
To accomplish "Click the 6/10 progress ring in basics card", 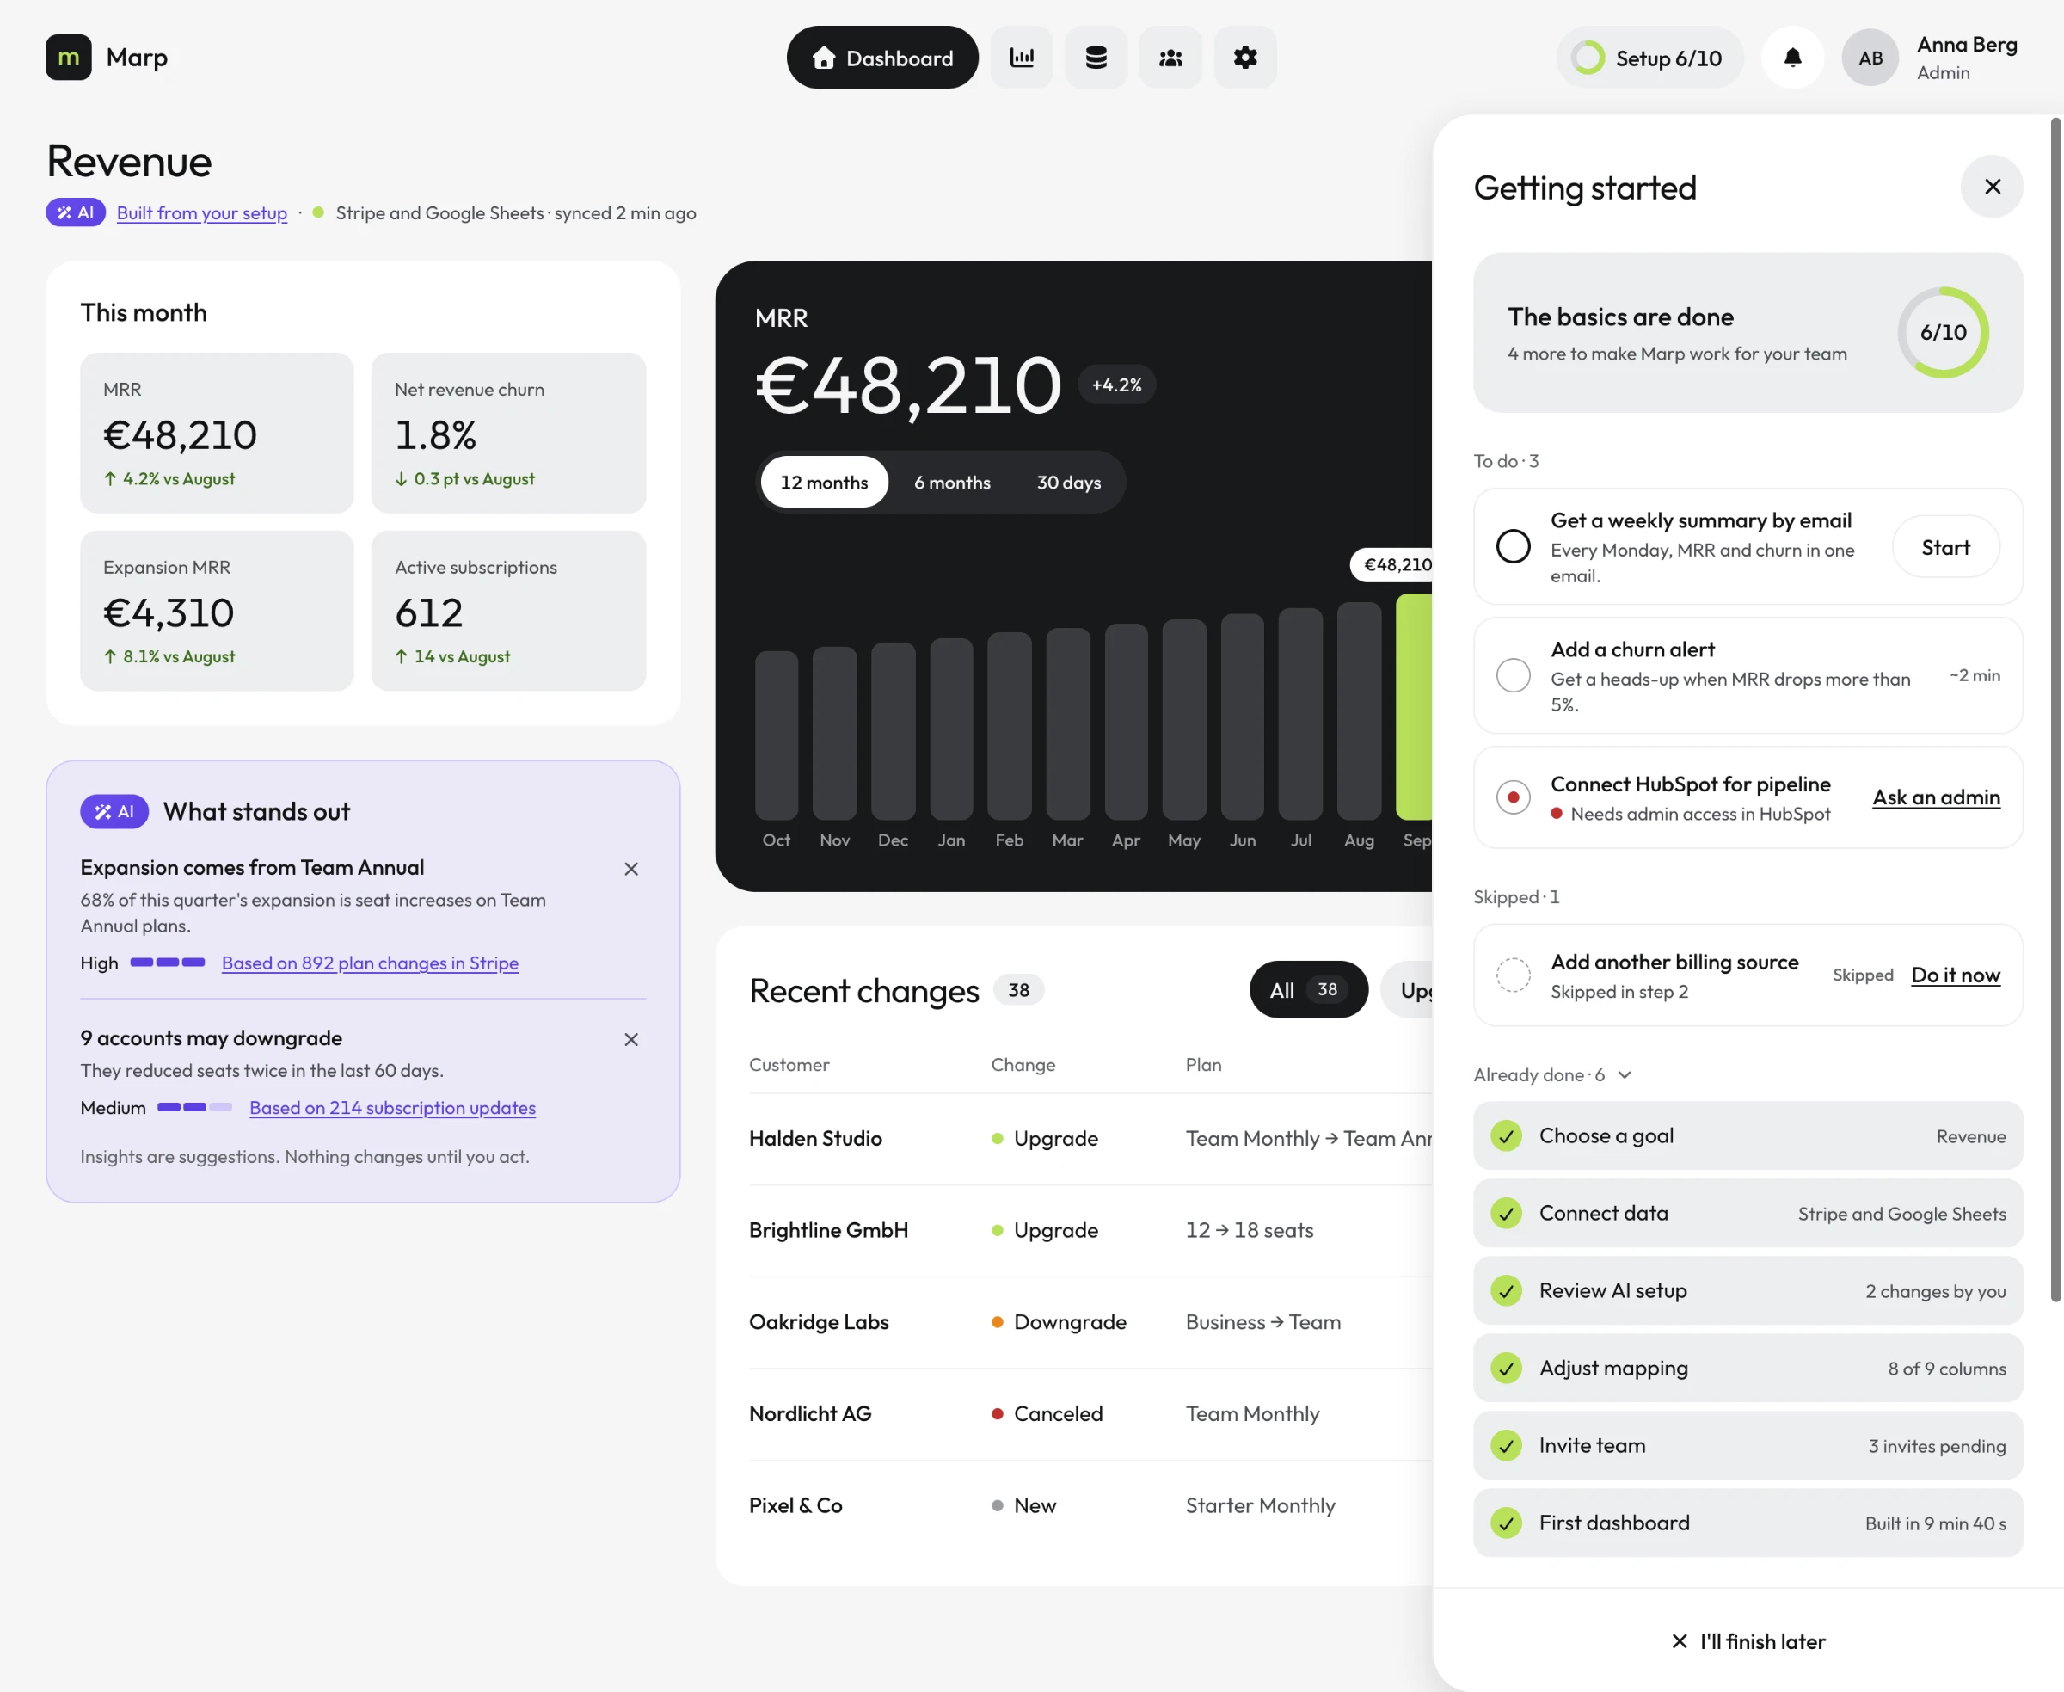I will [1943, 332].
